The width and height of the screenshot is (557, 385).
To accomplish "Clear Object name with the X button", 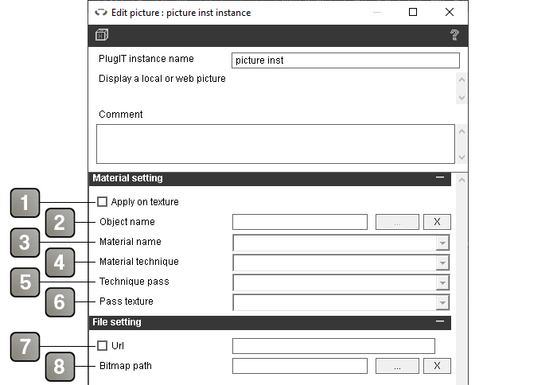I will coord(437,222).
